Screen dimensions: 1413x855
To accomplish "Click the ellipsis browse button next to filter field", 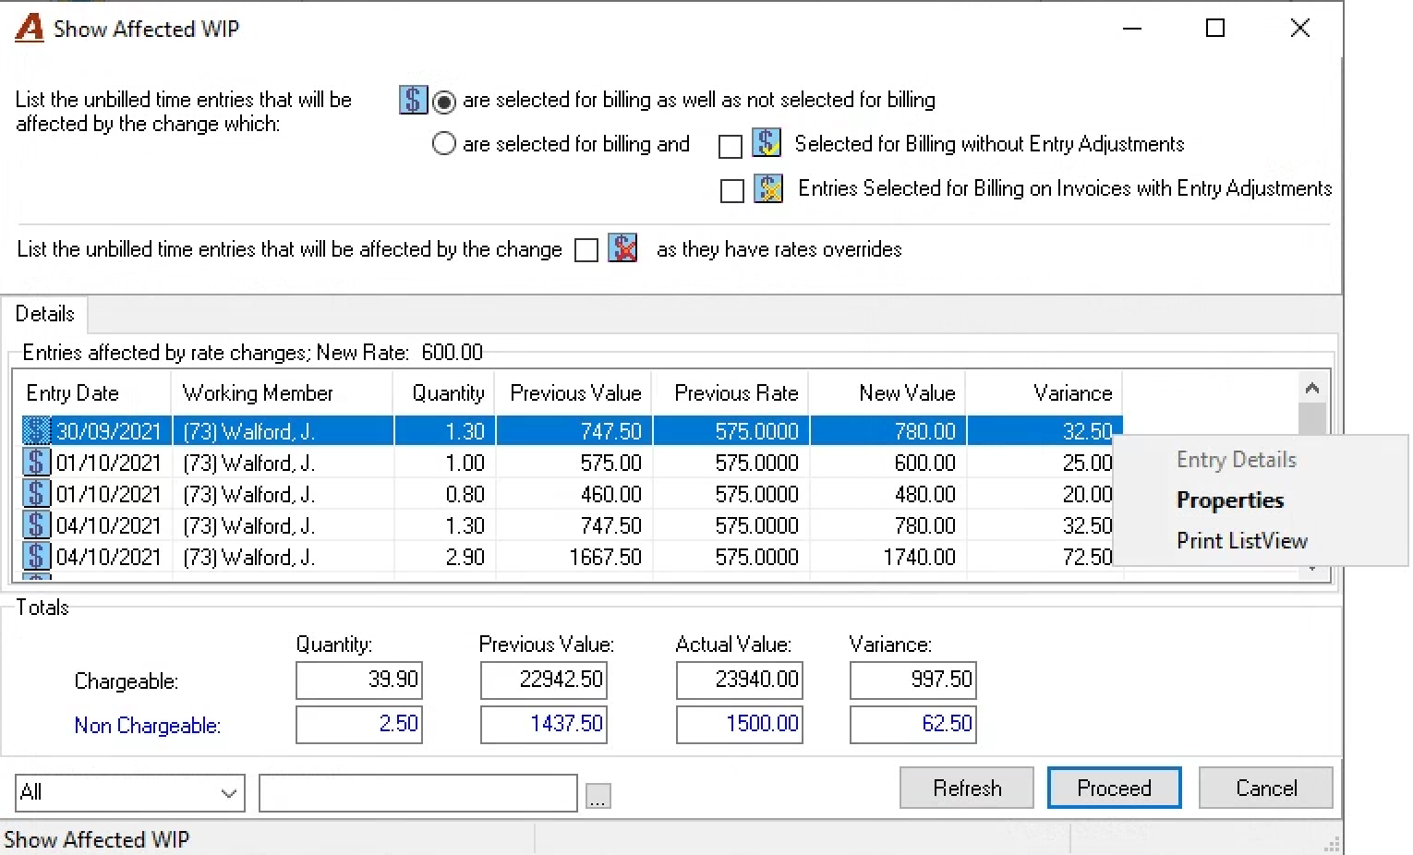I will [598, 796].
